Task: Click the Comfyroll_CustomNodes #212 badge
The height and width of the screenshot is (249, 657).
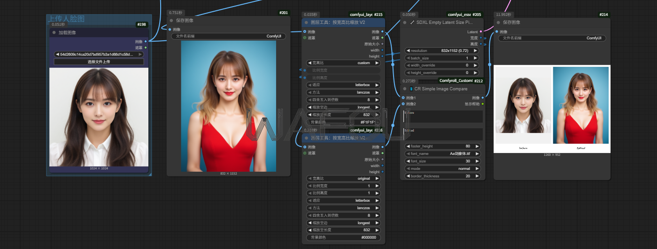Action: click(462, 81)
